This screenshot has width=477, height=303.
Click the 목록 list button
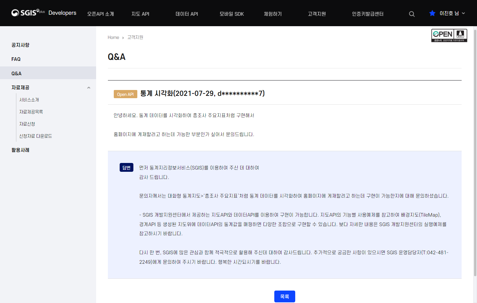coord(284,296)
